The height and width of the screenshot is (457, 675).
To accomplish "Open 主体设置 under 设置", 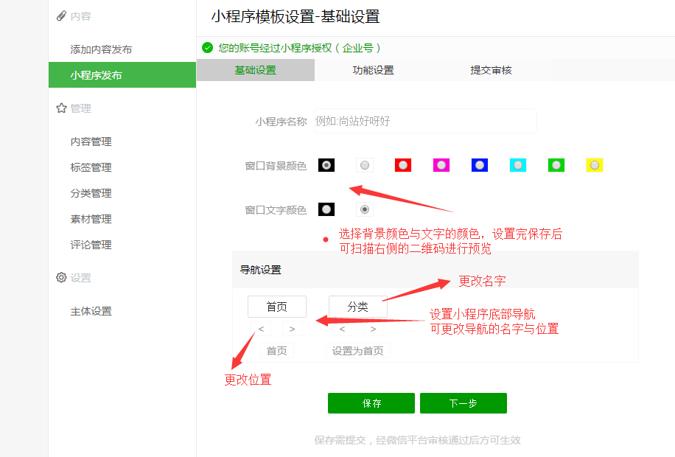I will [x=91, y=311].
